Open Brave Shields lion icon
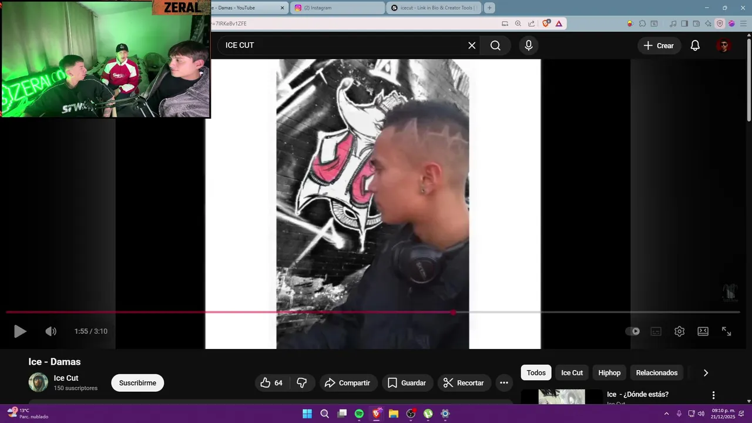The image size is (752, 423). pos(546,23)
